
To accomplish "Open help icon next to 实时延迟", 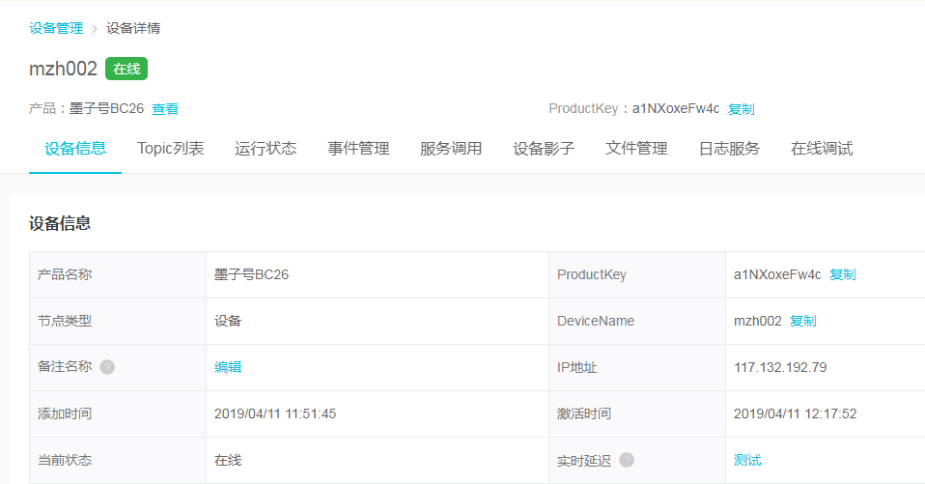I will (x=627, y=460).
